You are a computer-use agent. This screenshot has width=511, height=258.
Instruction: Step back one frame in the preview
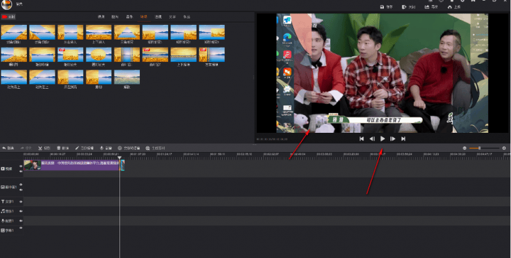[x=372, y=139]
